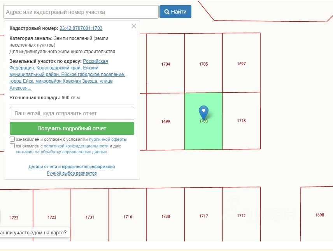Viewport: 333px width, 251px height.
Task: Select parcel 1718 on the map
Action: pos(242,121)
